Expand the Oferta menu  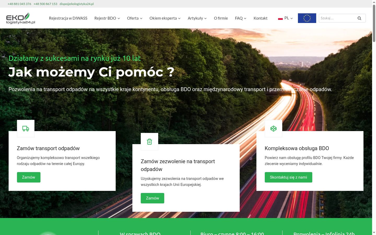coord(135,18)
